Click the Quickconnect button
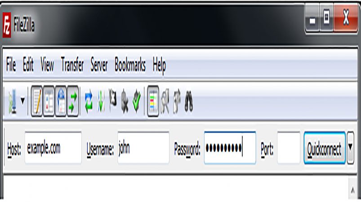Image resolution: width=361 pixels, height=202 pixels. click(x=325, y=148)
